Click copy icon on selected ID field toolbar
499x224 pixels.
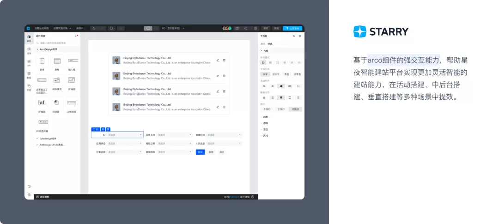point(103,129)
